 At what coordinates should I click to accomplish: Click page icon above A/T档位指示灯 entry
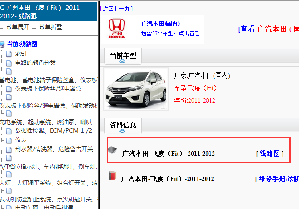8,158
